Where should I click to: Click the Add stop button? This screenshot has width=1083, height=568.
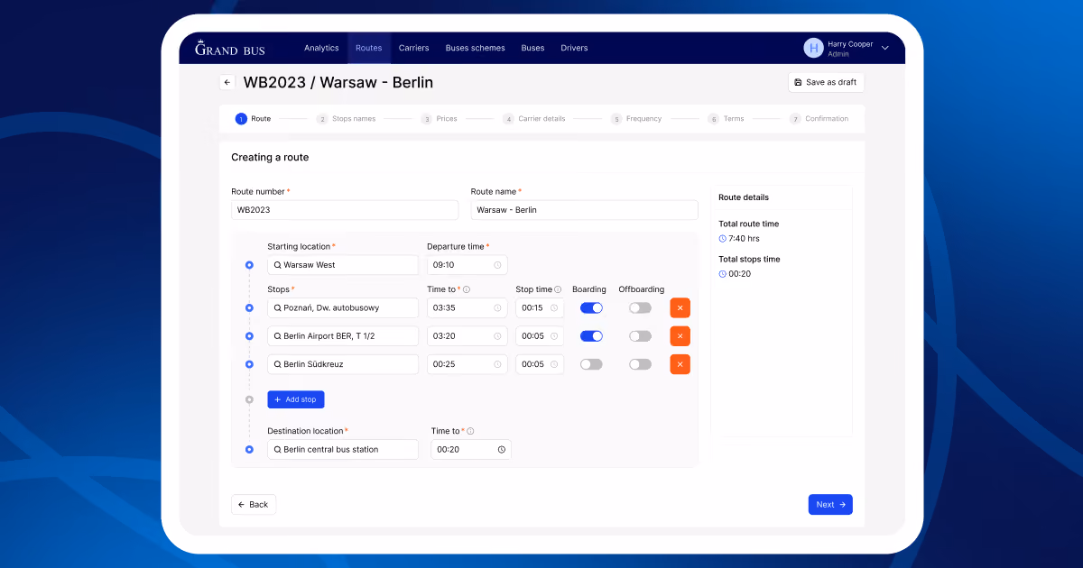click(x=296, y=399)
